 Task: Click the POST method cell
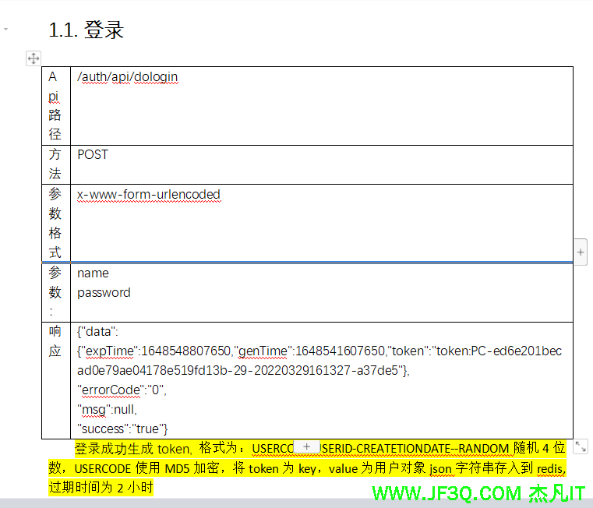coord(93,154)
